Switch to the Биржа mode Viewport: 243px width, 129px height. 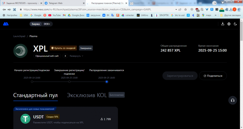(x=36, y=24)
